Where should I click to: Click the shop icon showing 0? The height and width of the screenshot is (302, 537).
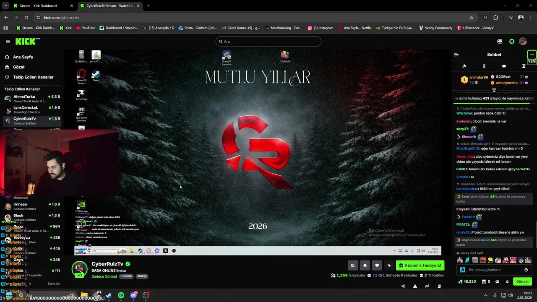point(486,281)
